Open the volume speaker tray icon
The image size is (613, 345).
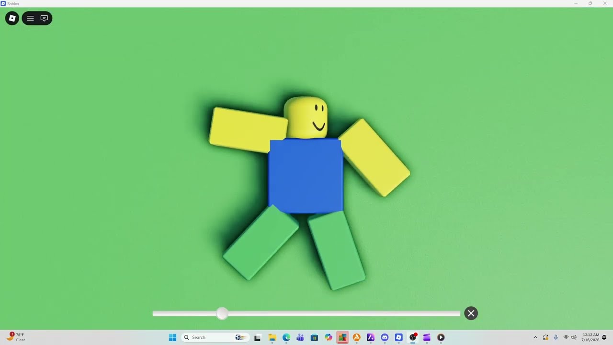574,337
